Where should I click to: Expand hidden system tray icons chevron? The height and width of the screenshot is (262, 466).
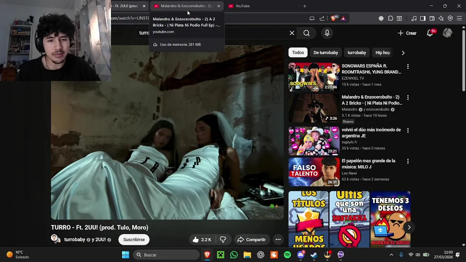click(x=391, y=255)
